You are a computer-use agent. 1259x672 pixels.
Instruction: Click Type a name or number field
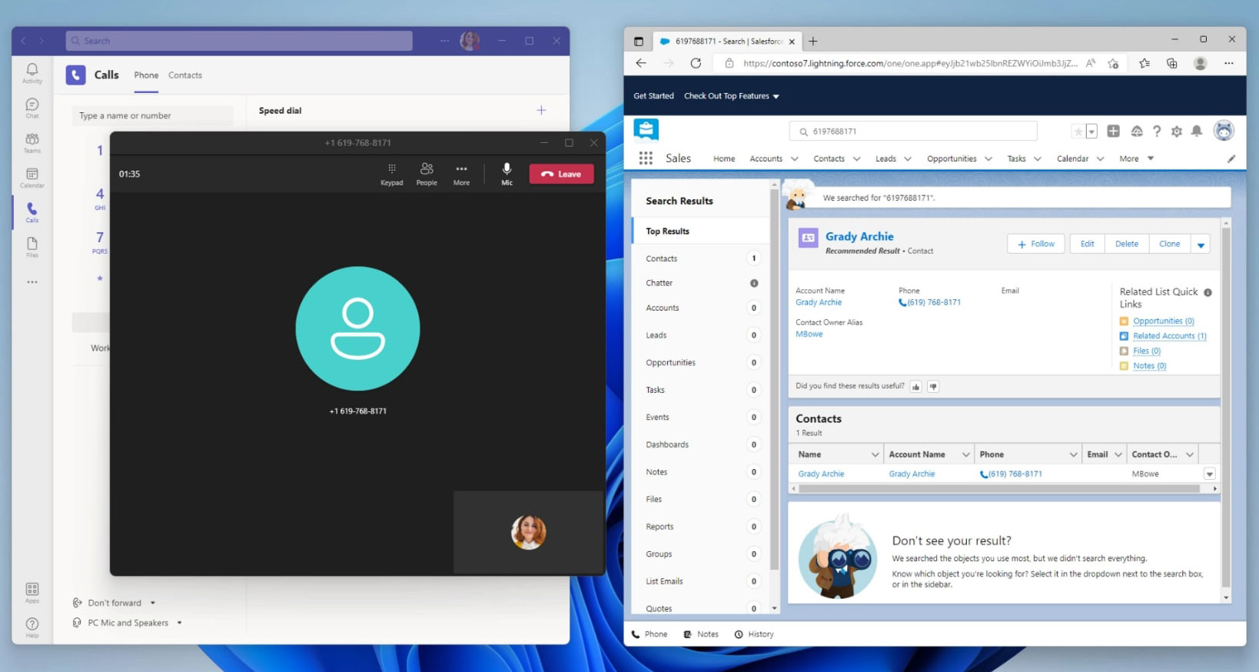152,116
